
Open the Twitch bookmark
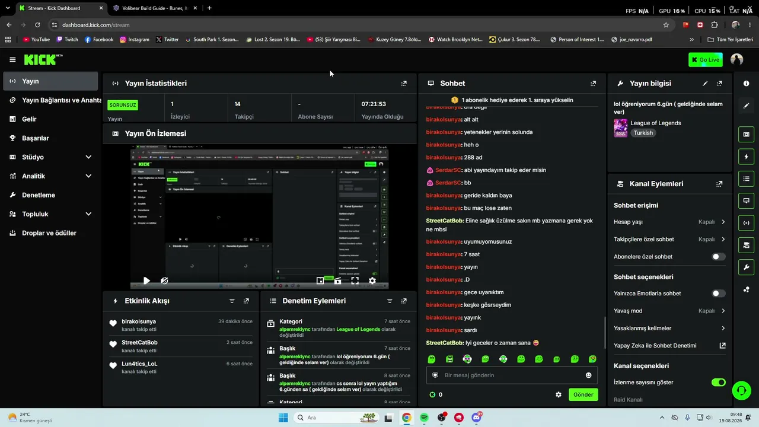67,40
